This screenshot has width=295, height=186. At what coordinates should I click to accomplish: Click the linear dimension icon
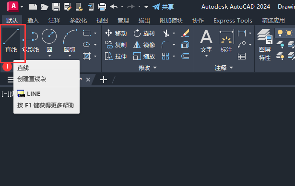click(242, 33)
